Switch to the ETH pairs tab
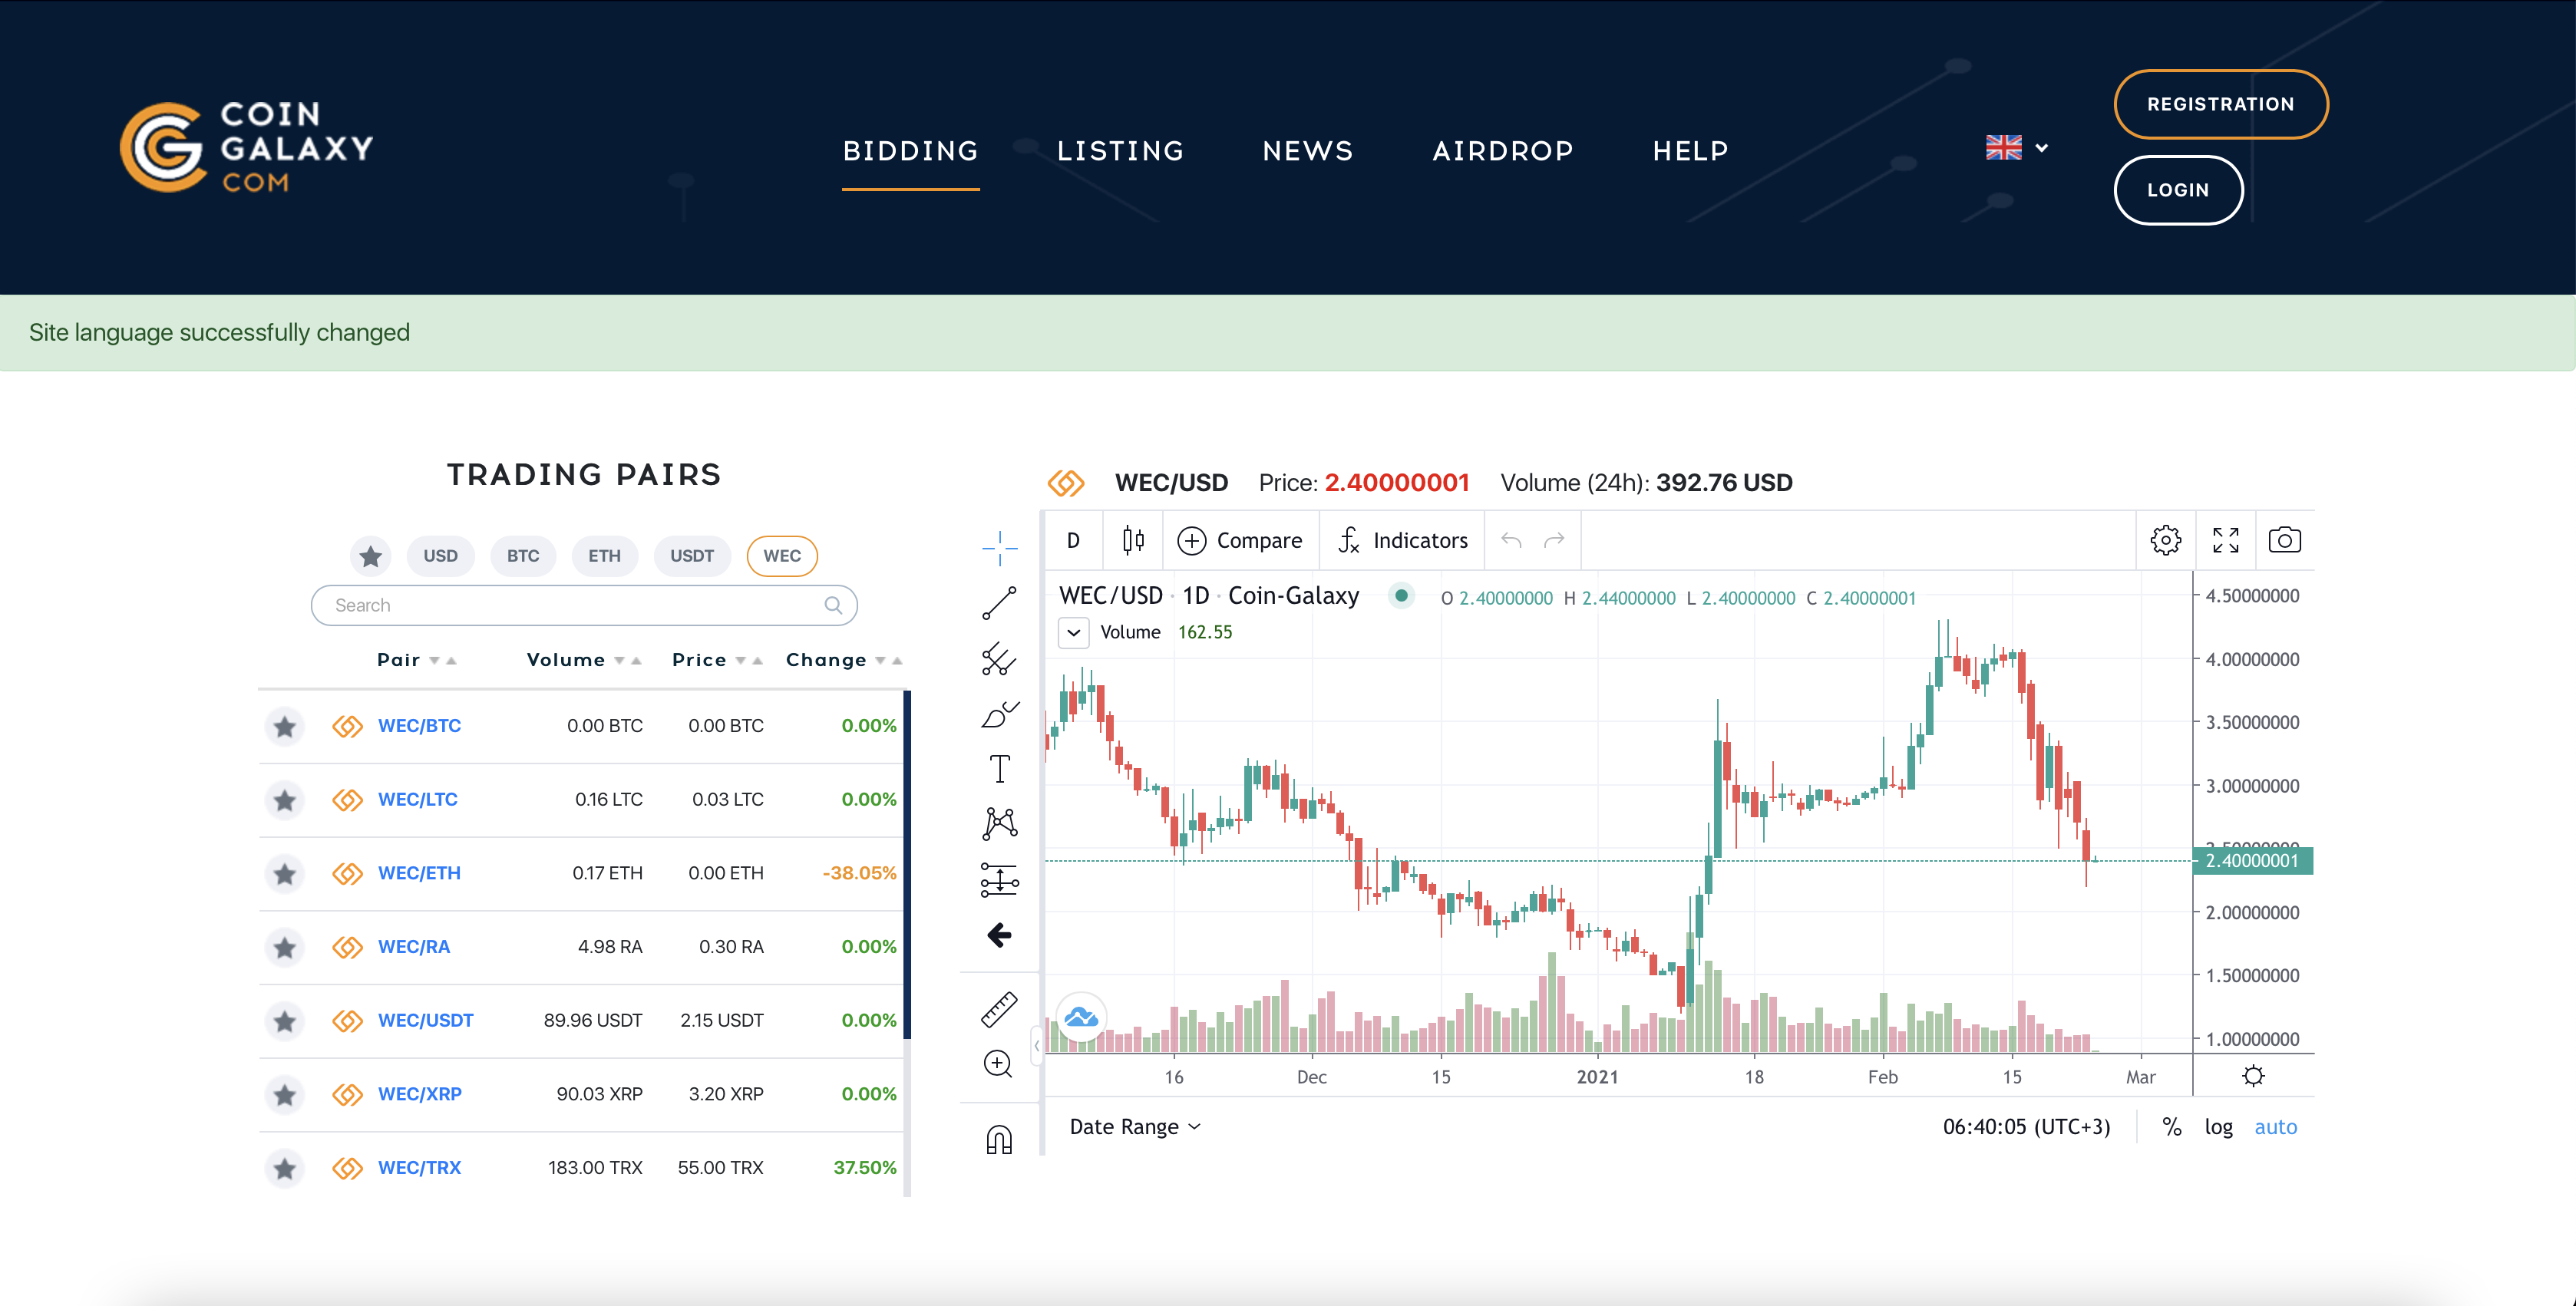 coord(604,556)
